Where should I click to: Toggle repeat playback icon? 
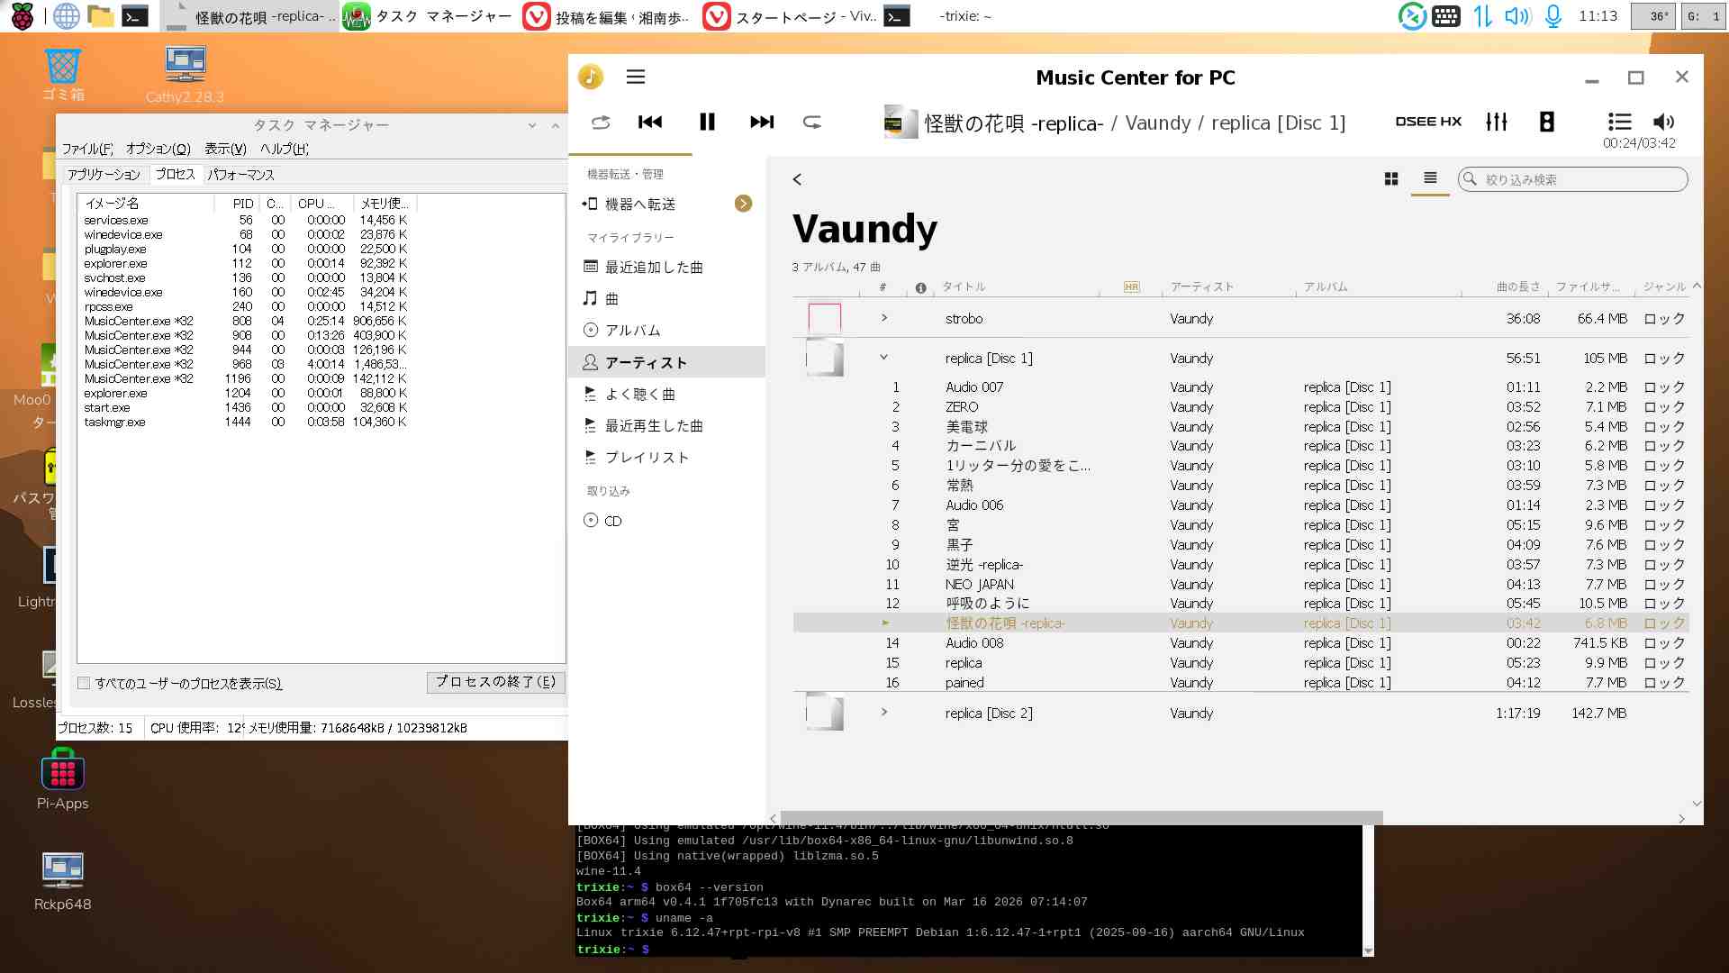(812, 122)
